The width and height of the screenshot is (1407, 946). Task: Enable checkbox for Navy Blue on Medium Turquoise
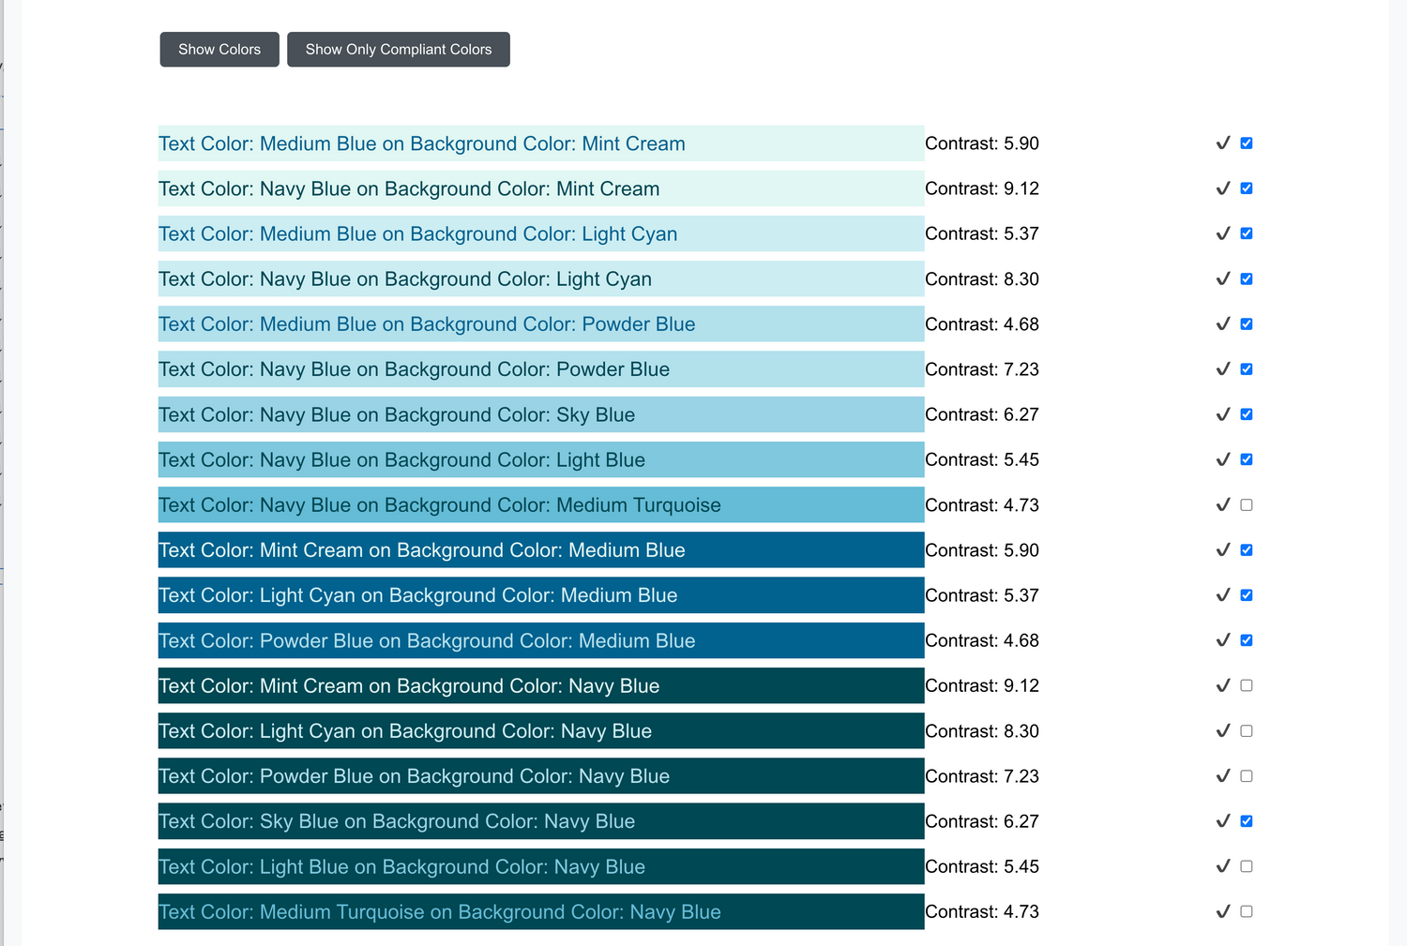pos(1247,505)
